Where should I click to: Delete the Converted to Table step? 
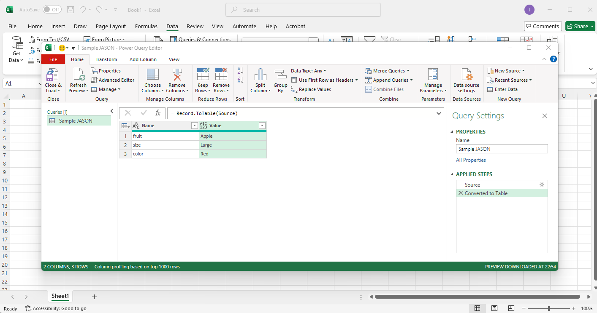[461, 193]
